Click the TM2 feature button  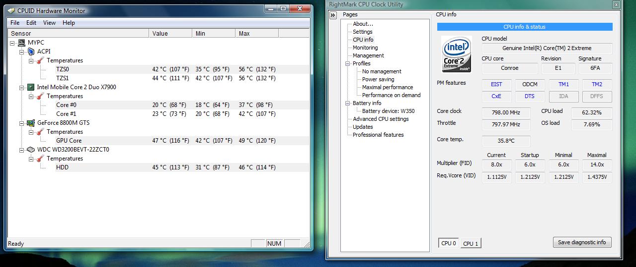[x=597, y=84]
